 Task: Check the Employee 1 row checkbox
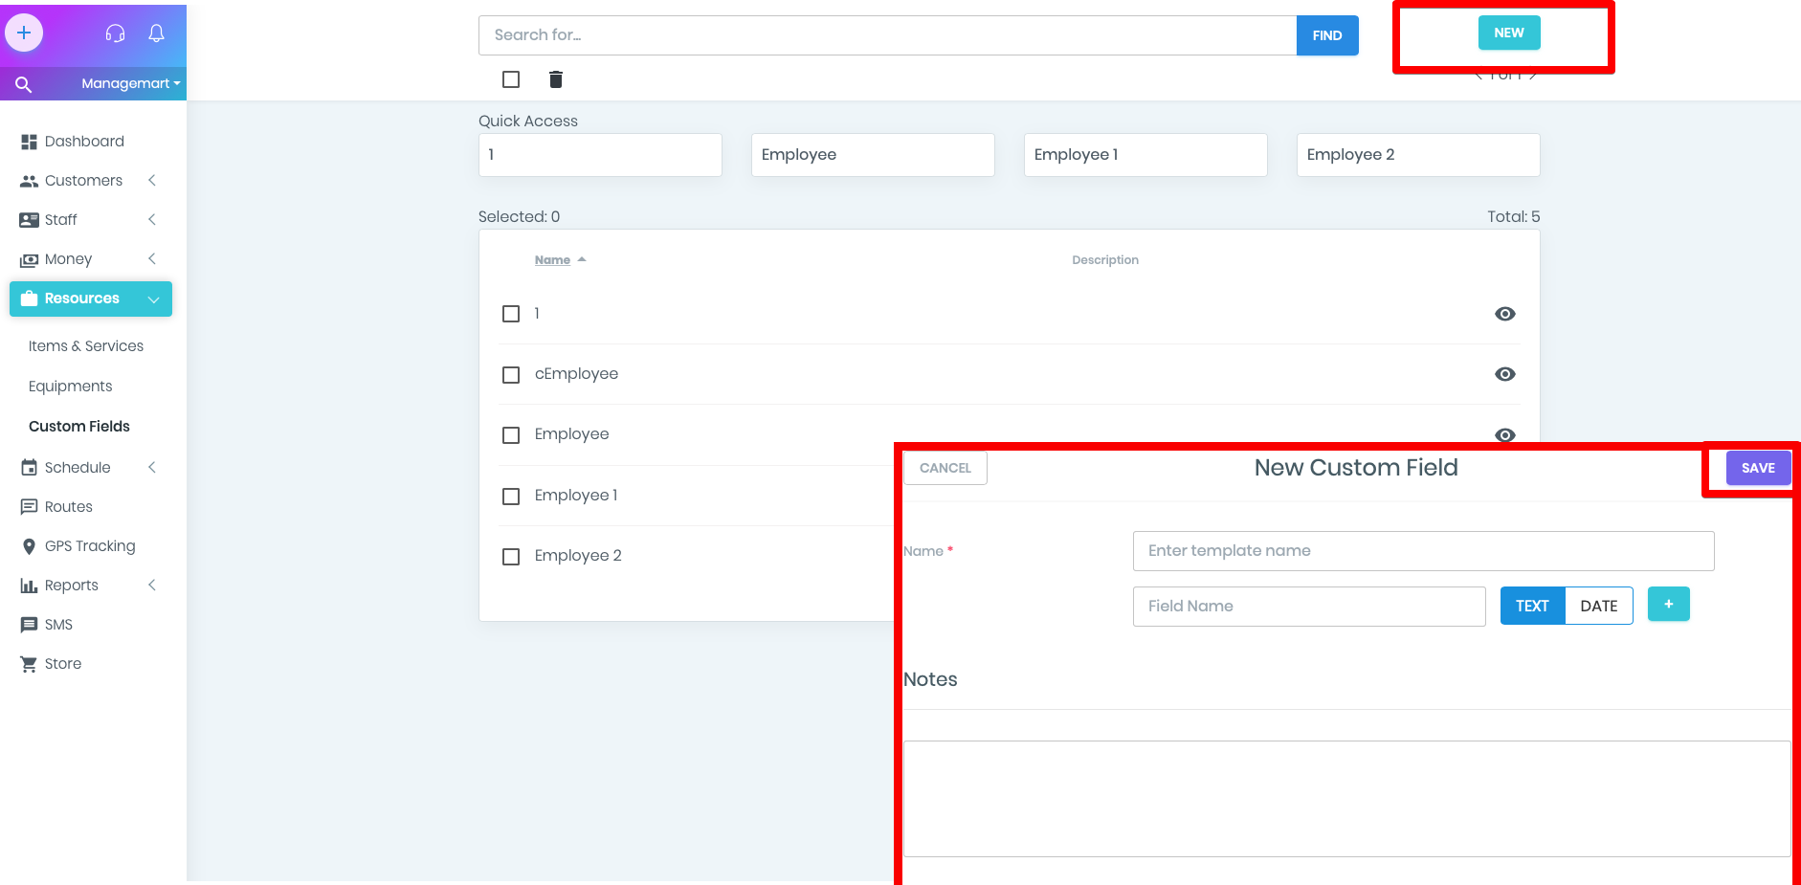(511, 497)
